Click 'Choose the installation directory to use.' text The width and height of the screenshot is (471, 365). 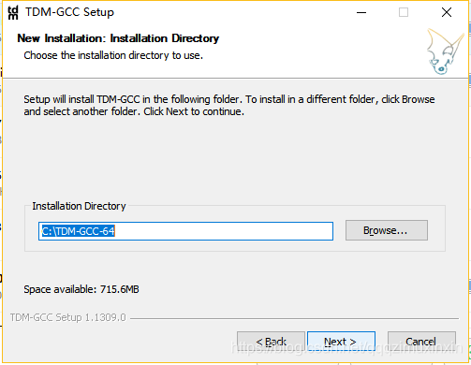113,55
